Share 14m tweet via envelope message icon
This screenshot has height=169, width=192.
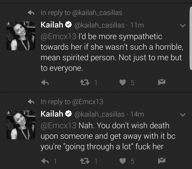point(162,161)
